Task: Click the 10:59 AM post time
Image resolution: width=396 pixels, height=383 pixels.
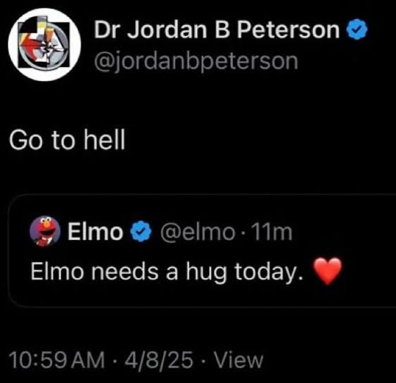Action: 57,360
